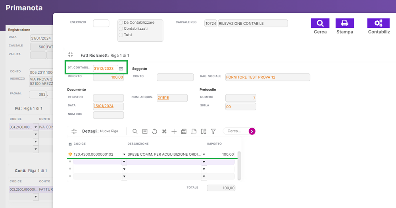Screen dimensions: 396x208
Task: Click the Sigla field showing 00
Action: tap(240, 107)
